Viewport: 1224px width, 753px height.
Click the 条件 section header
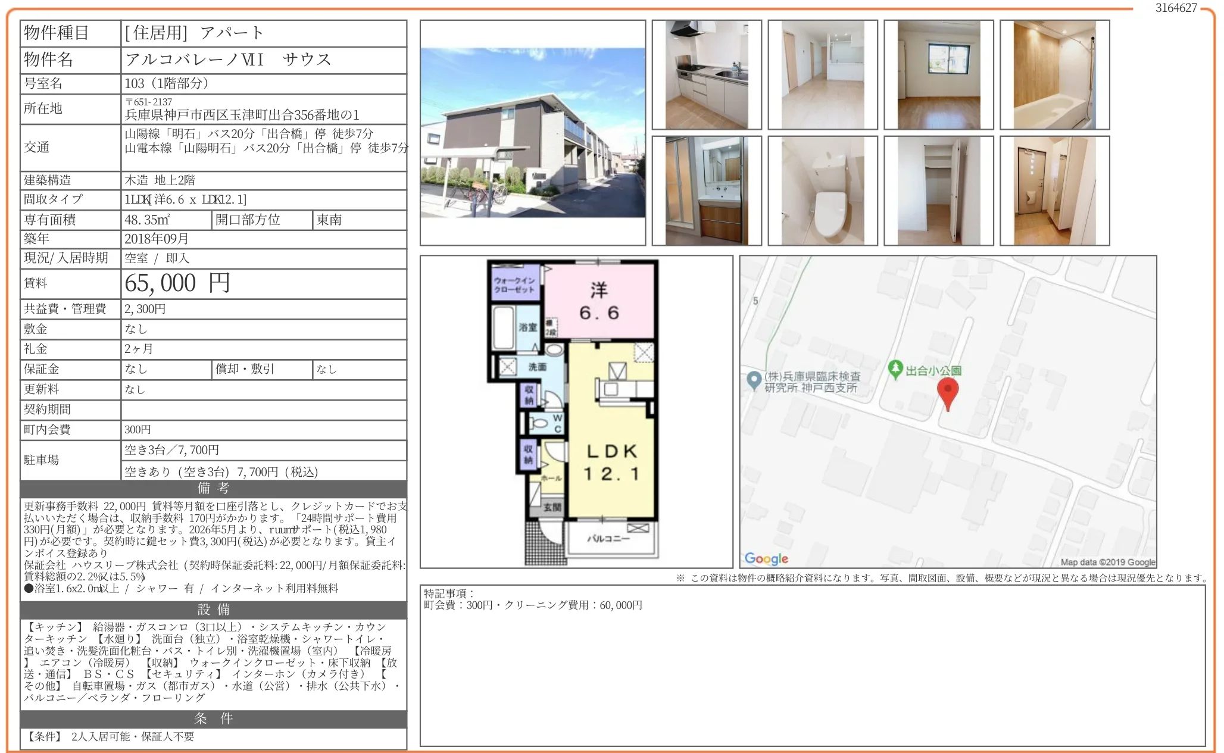[213, 718]
